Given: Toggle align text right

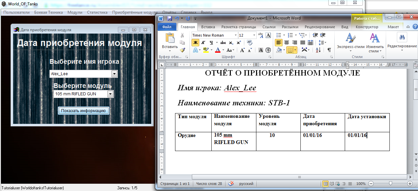Looking at the screenshot, I should [x=295, y=43].
